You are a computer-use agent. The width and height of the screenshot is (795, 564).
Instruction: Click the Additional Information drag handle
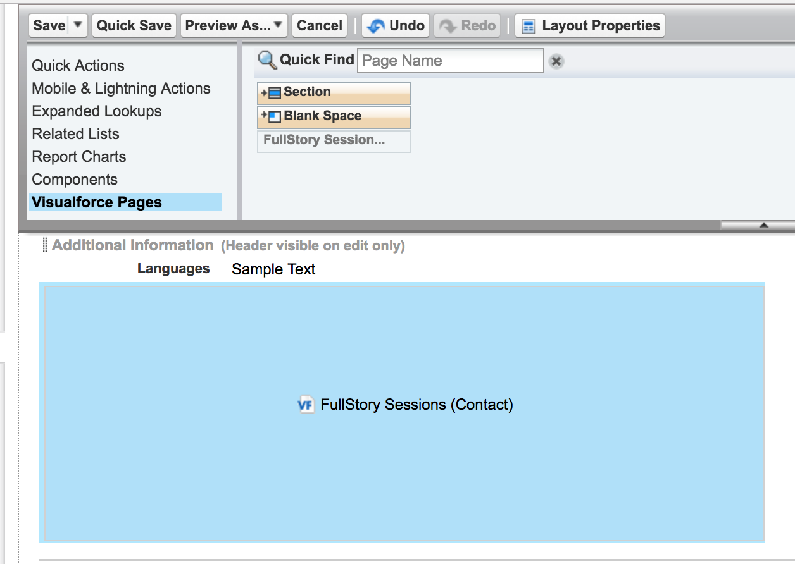click(x=45, y=245)
